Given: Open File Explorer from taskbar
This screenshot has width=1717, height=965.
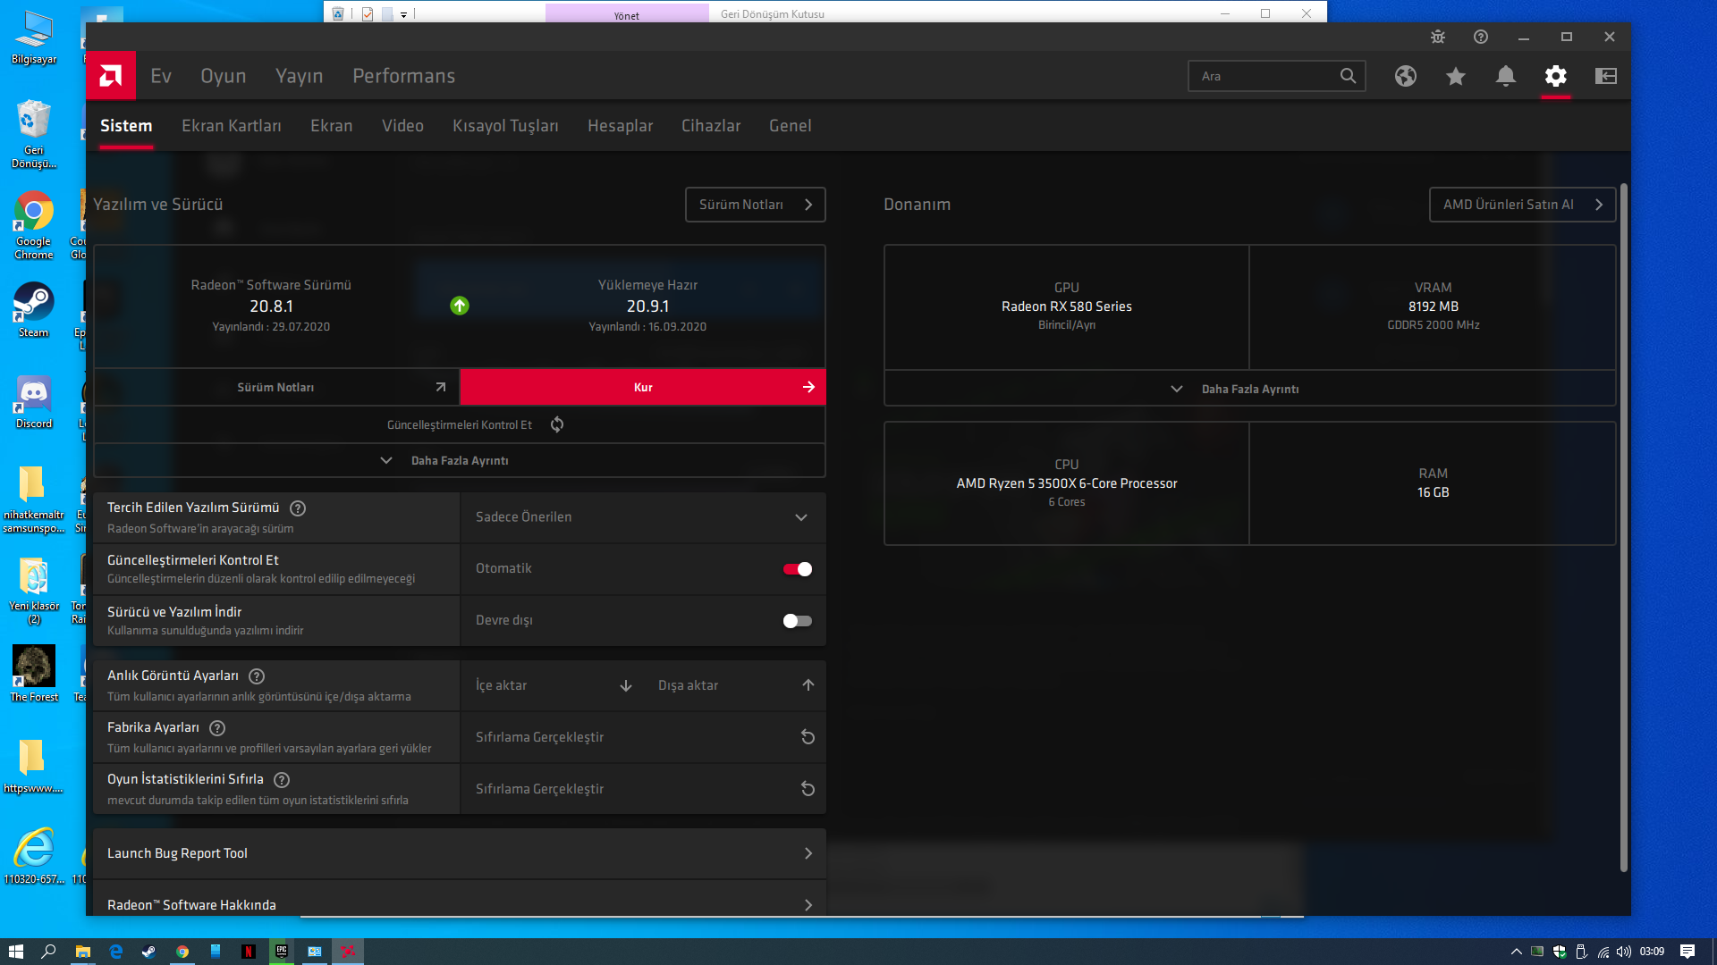Looking at the screenshot, I should tap(82, 952).
